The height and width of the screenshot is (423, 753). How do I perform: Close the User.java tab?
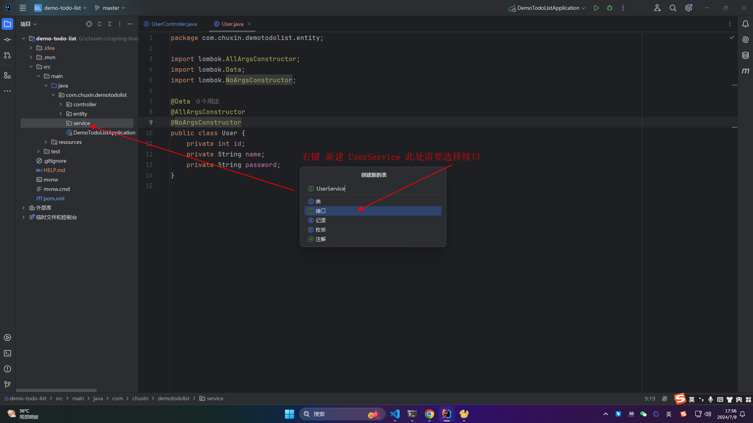point(249,24)
